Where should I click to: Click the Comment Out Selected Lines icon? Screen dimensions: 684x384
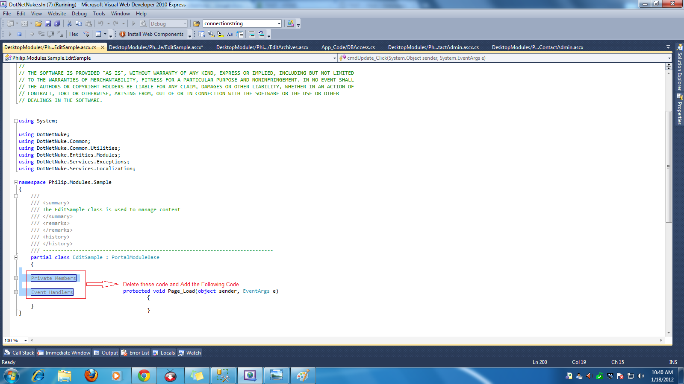252,34
